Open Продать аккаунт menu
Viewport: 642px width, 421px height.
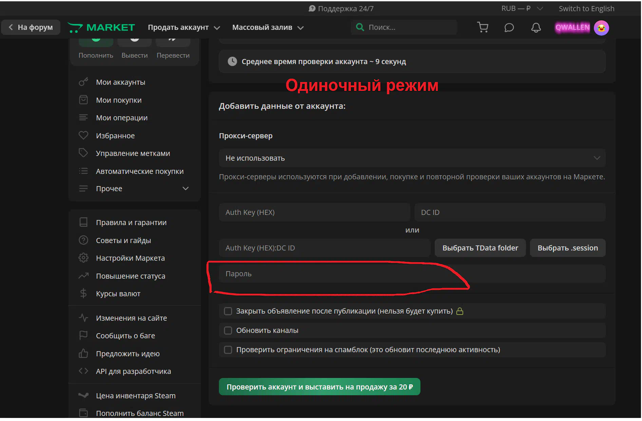(x=184, y=27)
